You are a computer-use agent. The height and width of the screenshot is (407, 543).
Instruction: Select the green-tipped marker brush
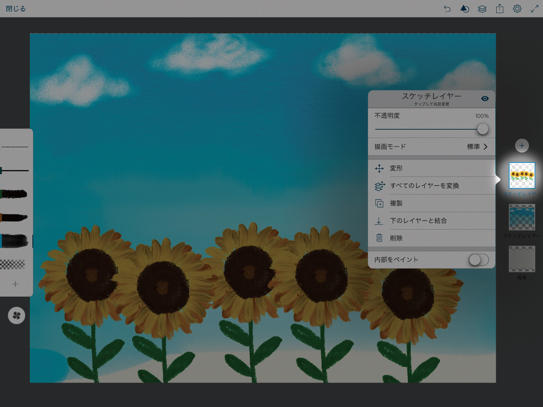coord(14,194)
